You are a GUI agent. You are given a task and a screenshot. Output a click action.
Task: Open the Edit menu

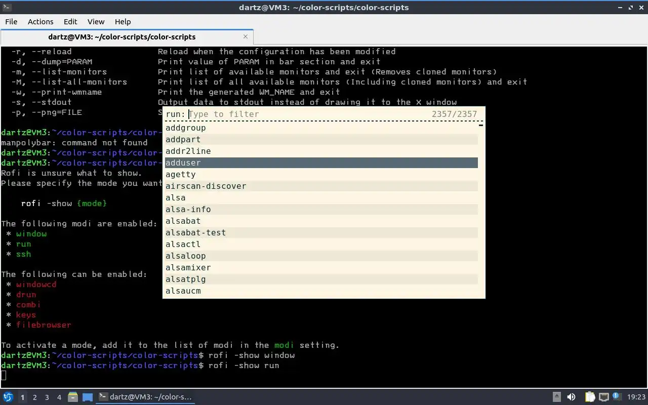(x=70, y=21)
